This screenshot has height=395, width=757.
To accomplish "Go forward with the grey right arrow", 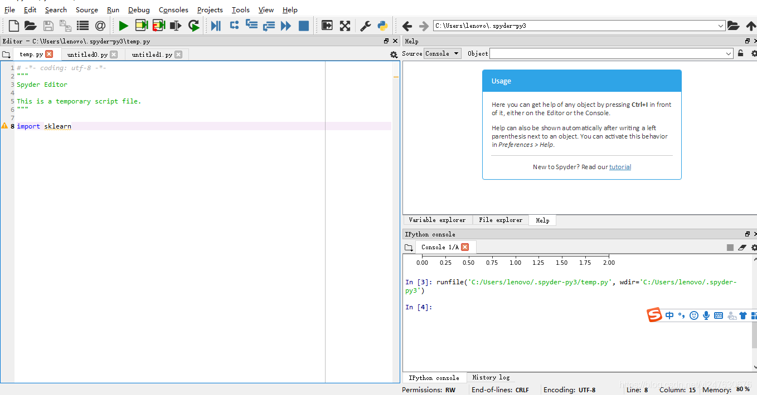I will 424,26.
